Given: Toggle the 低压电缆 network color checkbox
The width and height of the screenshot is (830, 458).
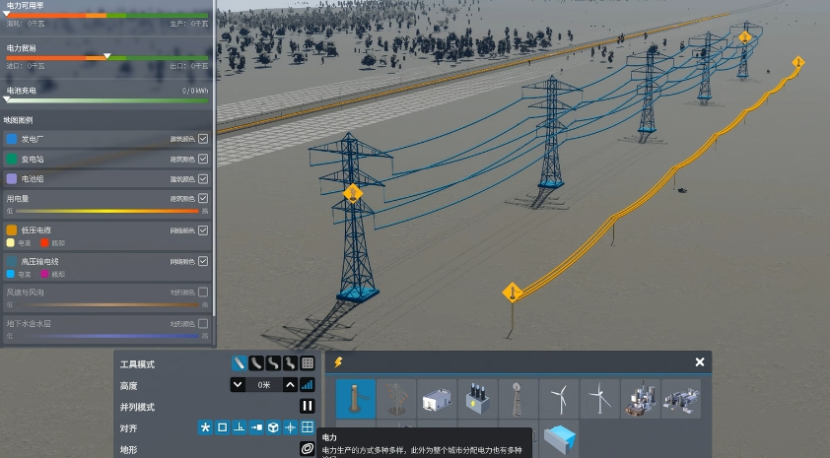Looking at the screenshot, I should click(203, 230).
